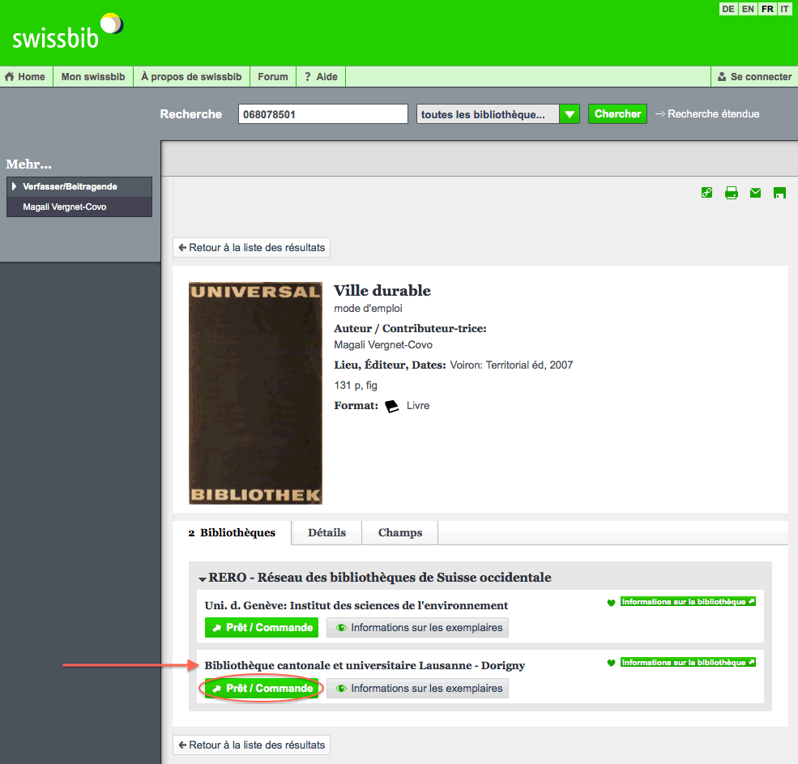This screenshot has height=764, width=798.
Task: Show Informations sur les exemplaires for Uni. d. Genève
Action: [417, 628]
